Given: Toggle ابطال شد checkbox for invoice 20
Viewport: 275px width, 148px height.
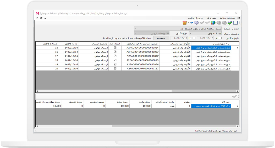Looking at the screenshot, I should pos(115,68).
